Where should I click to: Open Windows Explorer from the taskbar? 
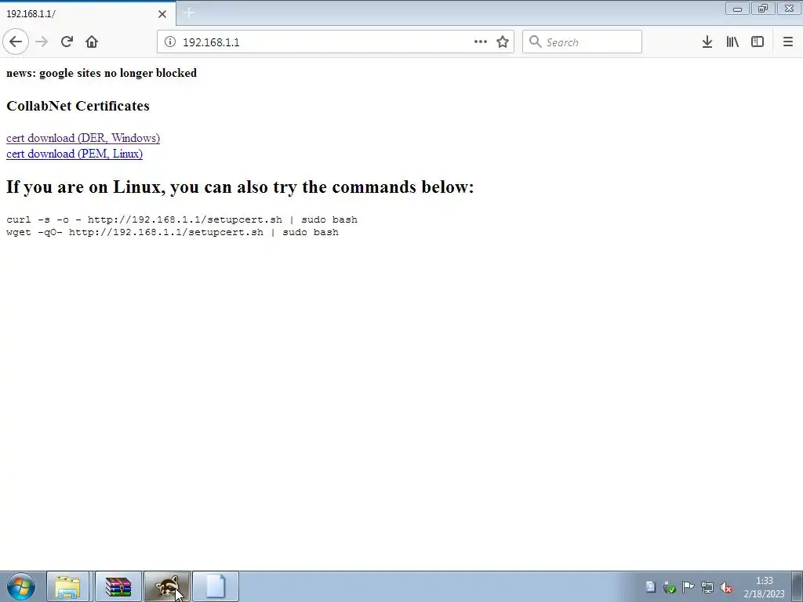coord(68,586)
